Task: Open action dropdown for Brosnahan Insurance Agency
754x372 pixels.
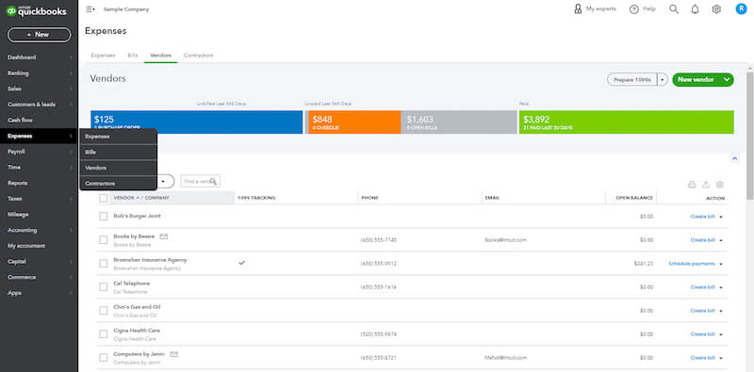Action: point(721,264)
